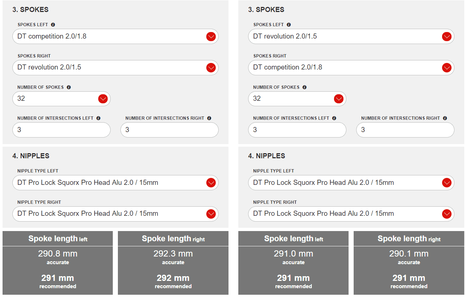Viewport: 465px width, 298px height.
Task: Show info for Intersections Right in second calculator
Action: point(445,118)
